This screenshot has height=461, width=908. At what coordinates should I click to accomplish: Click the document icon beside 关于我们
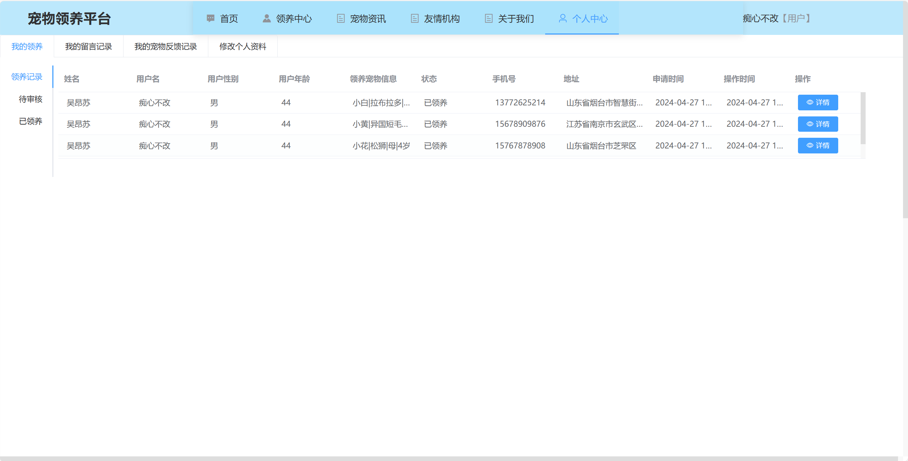click(x=489, y=18)
